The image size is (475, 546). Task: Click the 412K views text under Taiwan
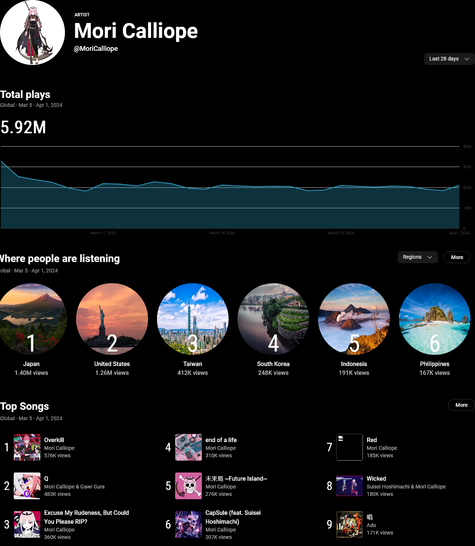pos(193,373)
